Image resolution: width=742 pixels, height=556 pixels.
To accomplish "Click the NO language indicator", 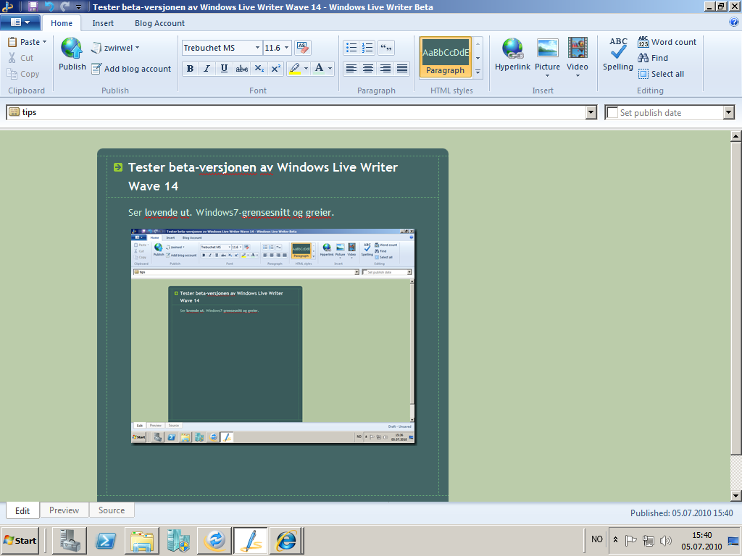I will [597, 539].
